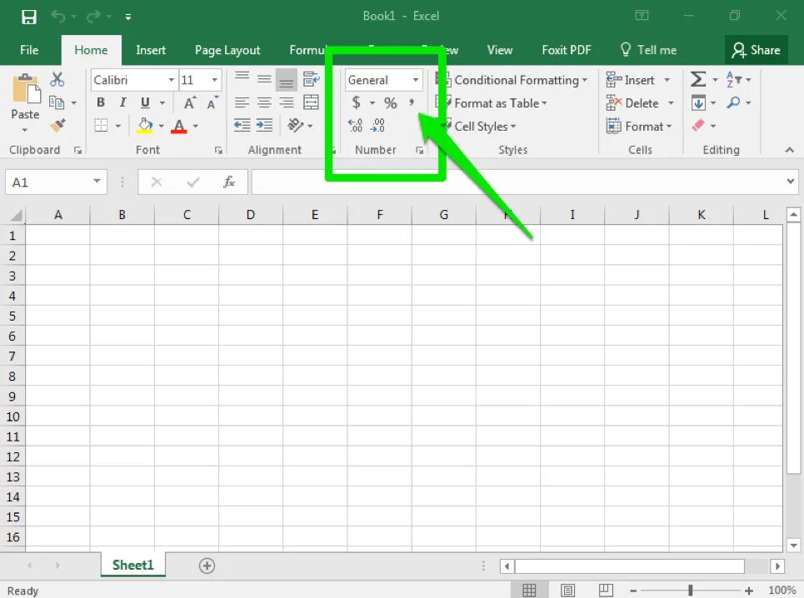Screen dimensions: 804x598
Task: Select the Sheet1 worksheet tab
Action: (x=132, y=565)
